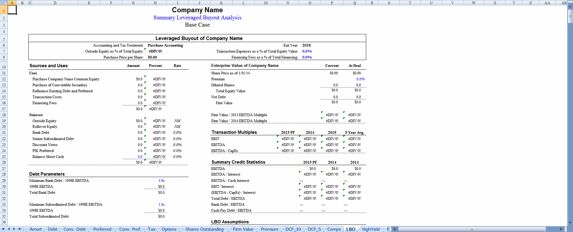
Task: Select the active LBO sheet tab
Action: pyautogui.click(x=351, y=229)
